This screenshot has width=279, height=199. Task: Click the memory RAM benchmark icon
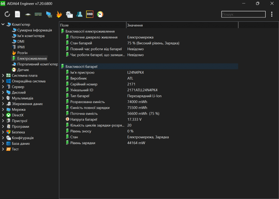click(x=38, y=14)
